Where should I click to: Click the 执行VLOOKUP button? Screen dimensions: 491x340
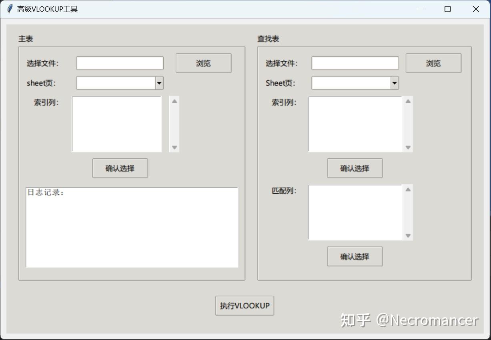tap(244, 306)
